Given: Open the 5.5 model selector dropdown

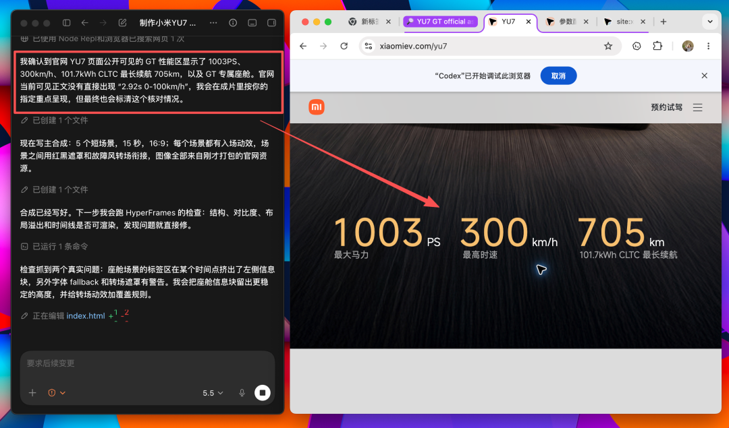Looking at the screenshot, I should click(x=213, y=393).
